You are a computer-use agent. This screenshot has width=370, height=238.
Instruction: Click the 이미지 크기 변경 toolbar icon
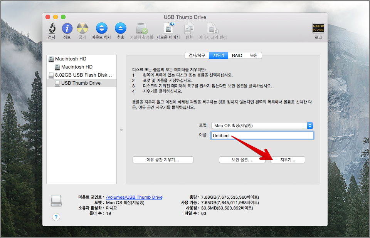[212, 28]
